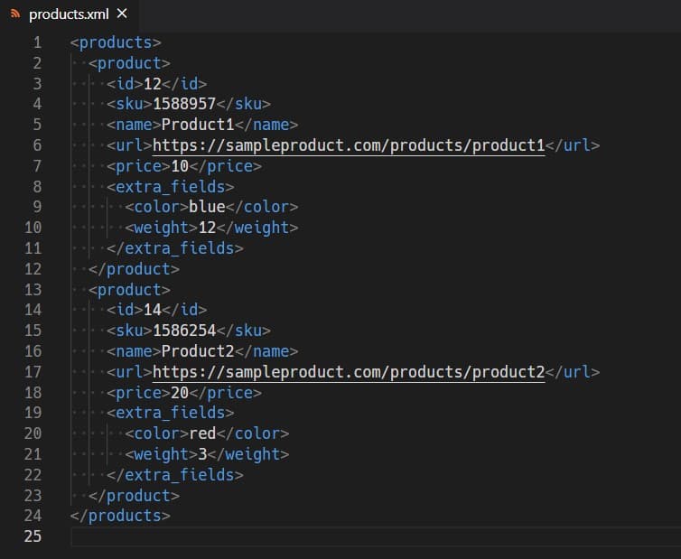Click the color value red
This screenshot has width=681, height=559.
point(202,433)
